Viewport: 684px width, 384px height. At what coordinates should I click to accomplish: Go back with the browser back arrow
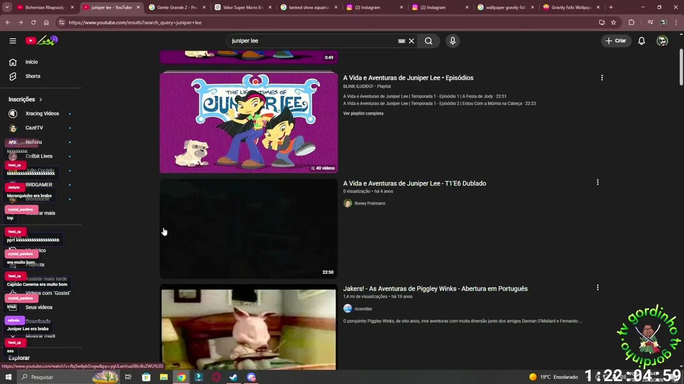coord(8,22)
